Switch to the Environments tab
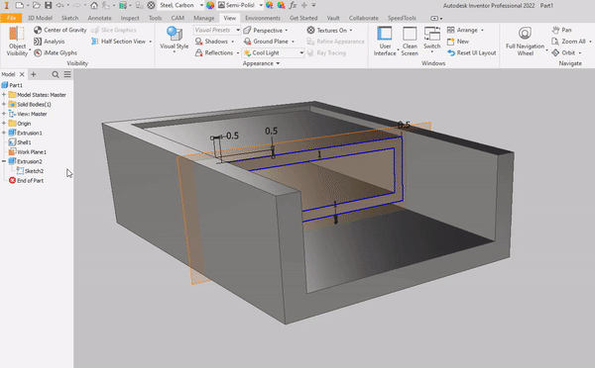The image size is (595, 368). pyautogui.click(x=263, y=18)
